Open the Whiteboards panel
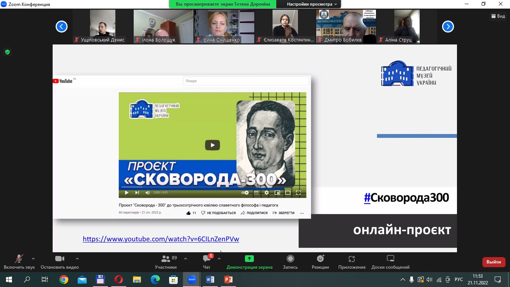 [390, 262]
